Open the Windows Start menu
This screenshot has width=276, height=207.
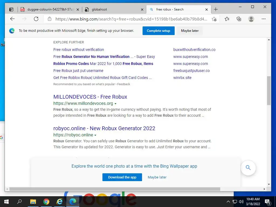point(6,202)
